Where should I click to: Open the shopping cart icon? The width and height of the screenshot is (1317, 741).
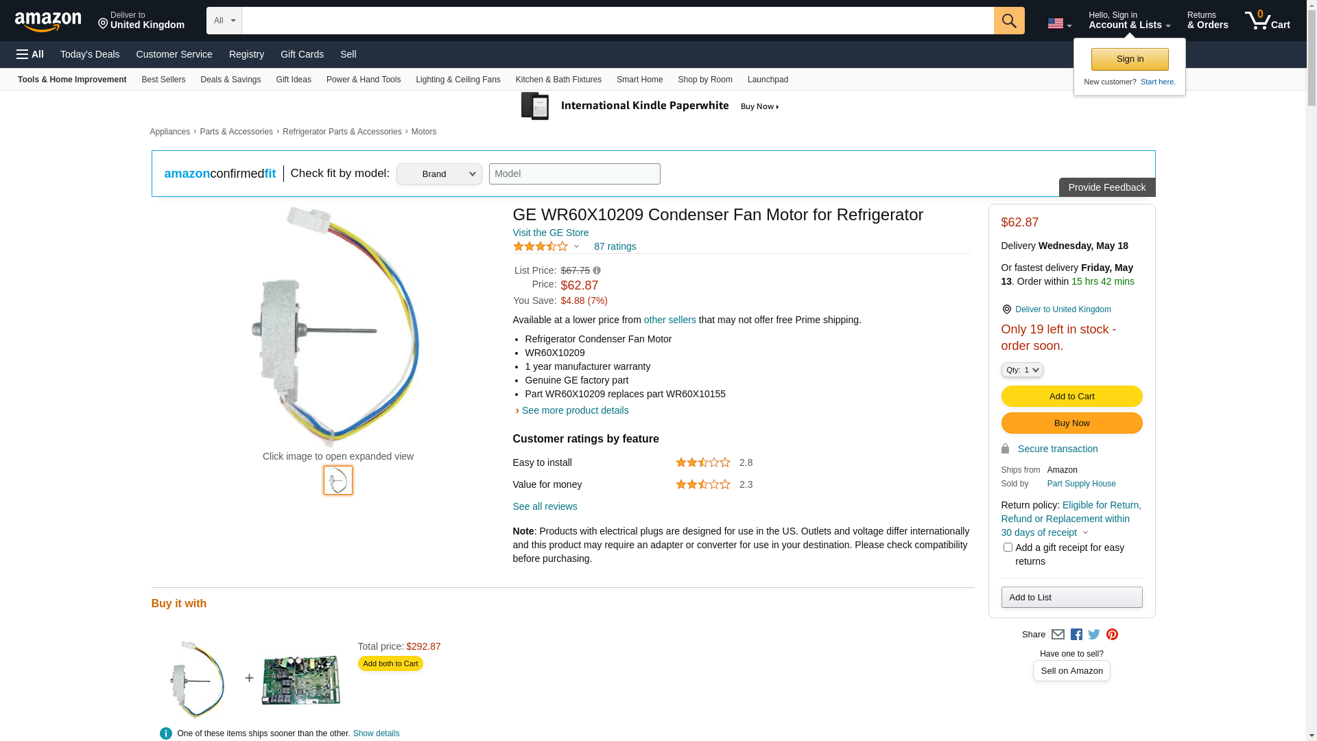pyautogui.click(x=1267, y=21)
